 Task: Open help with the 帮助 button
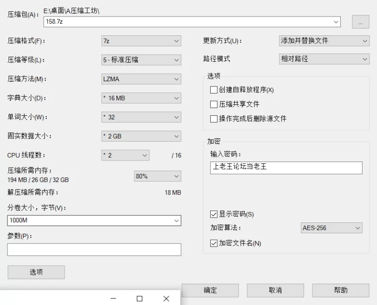pos(341,290)
